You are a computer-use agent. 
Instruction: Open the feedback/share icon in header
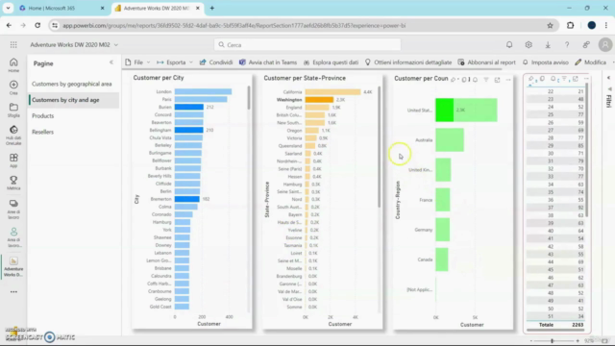click(x=586, y=45)
